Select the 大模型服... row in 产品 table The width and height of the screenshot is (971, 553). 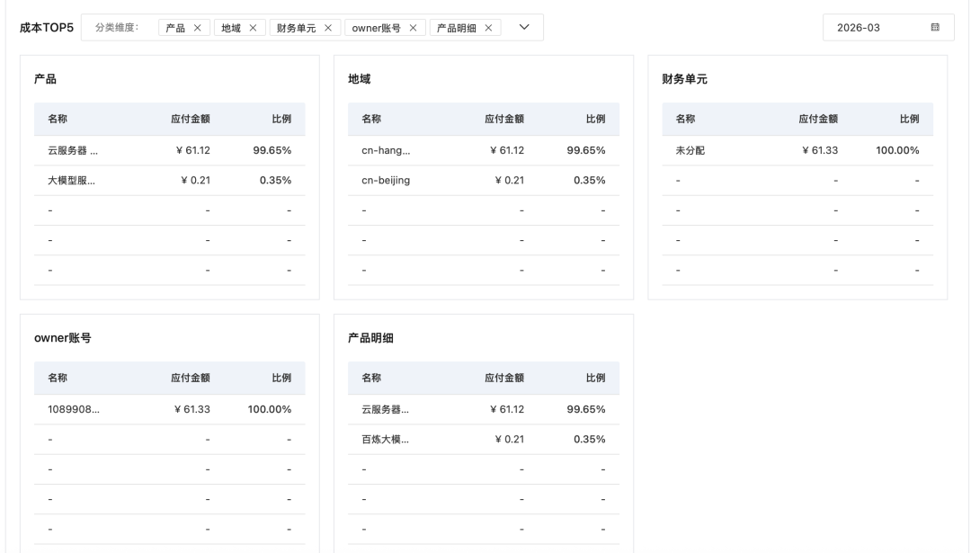pos(71,180)
